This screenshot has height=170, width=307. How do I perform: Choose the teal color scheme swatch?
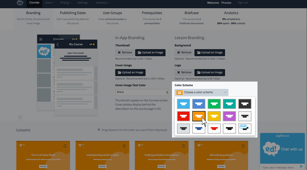click(229, 104)
